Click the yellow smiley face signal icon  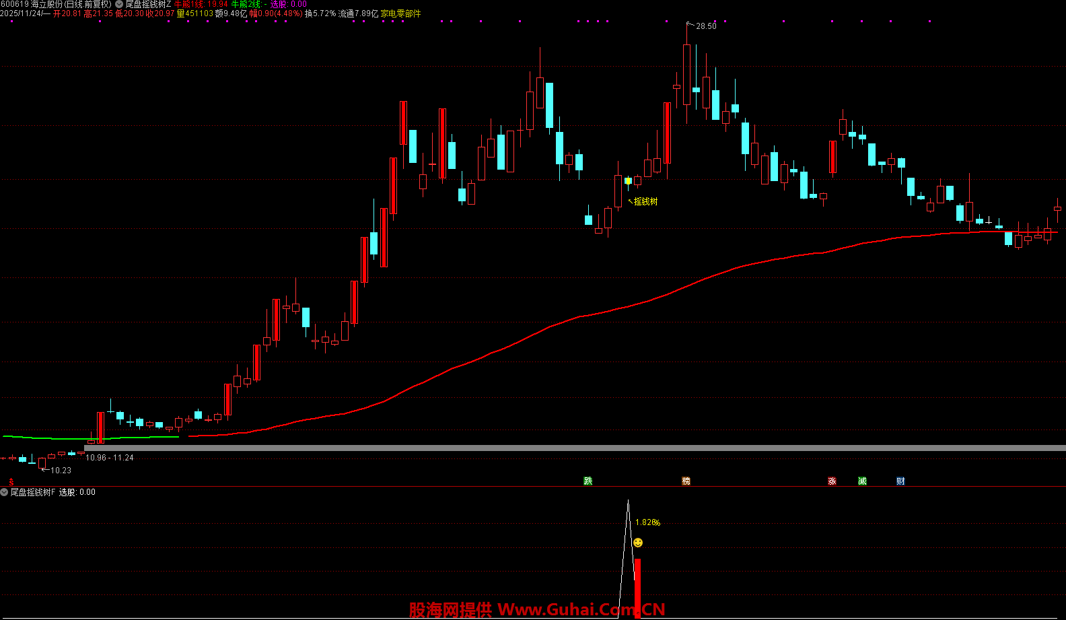pos(638,543)
